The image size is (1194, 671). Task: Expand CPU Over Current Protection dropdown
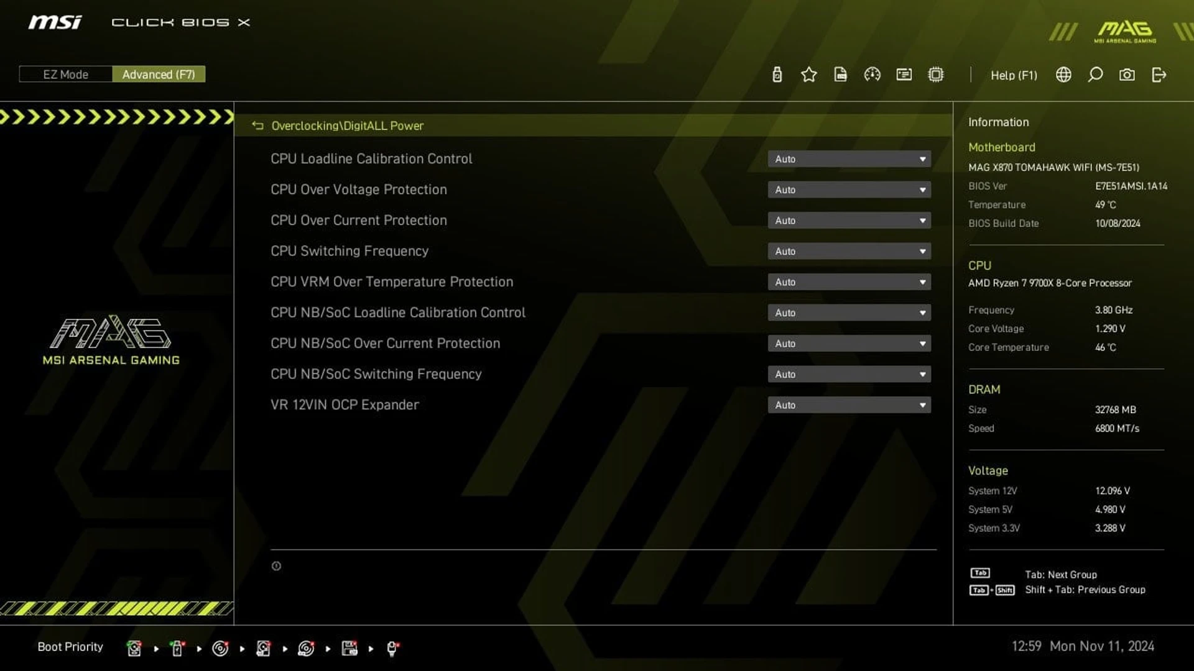pos(849,221)
